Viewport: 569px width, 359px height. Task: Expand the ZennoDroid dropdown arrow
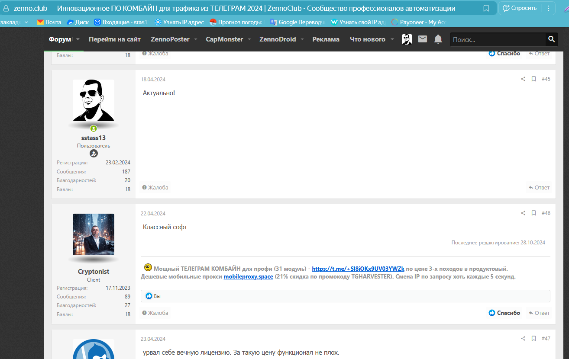(x=302, y=39)
